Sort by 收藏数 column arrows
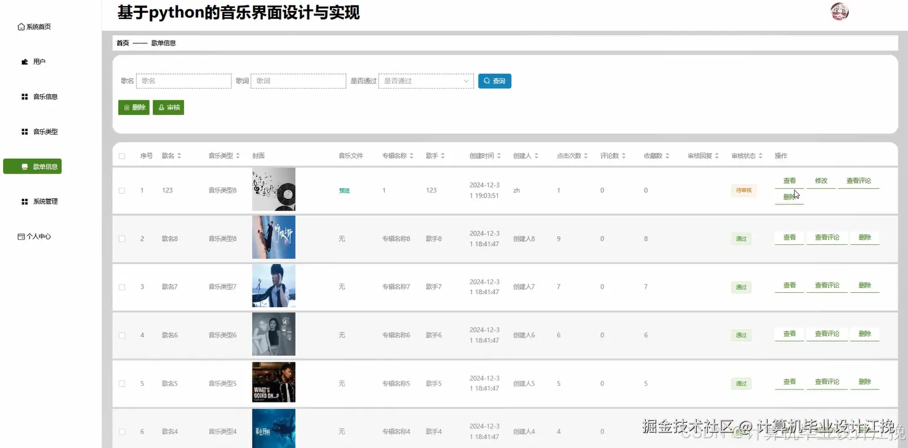Image resolution: width=908 pixels, height=448 pixels. [x=667, y=156]
